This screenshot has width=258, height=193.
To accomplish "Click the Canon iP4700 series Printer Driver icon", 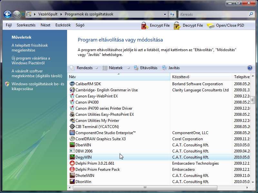I will [x=72, y=108].
